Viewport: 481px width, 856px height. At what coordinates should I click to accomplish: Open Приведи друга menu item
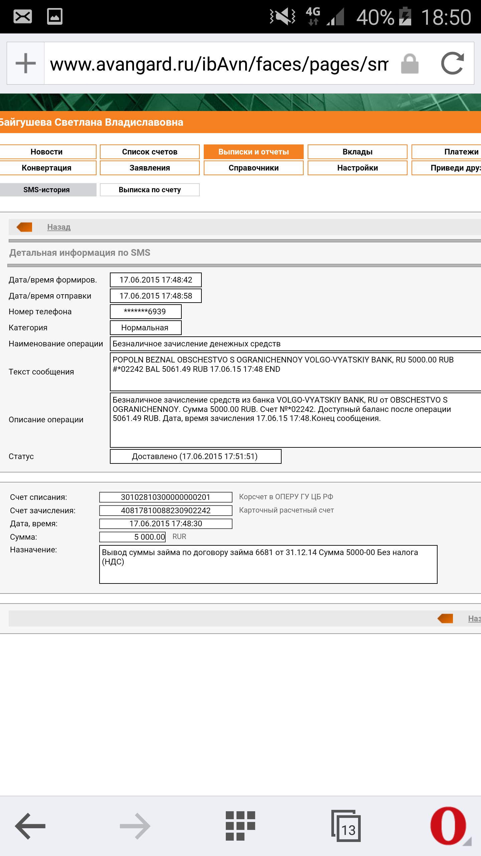pyautogui.click(x=447, y=168)
